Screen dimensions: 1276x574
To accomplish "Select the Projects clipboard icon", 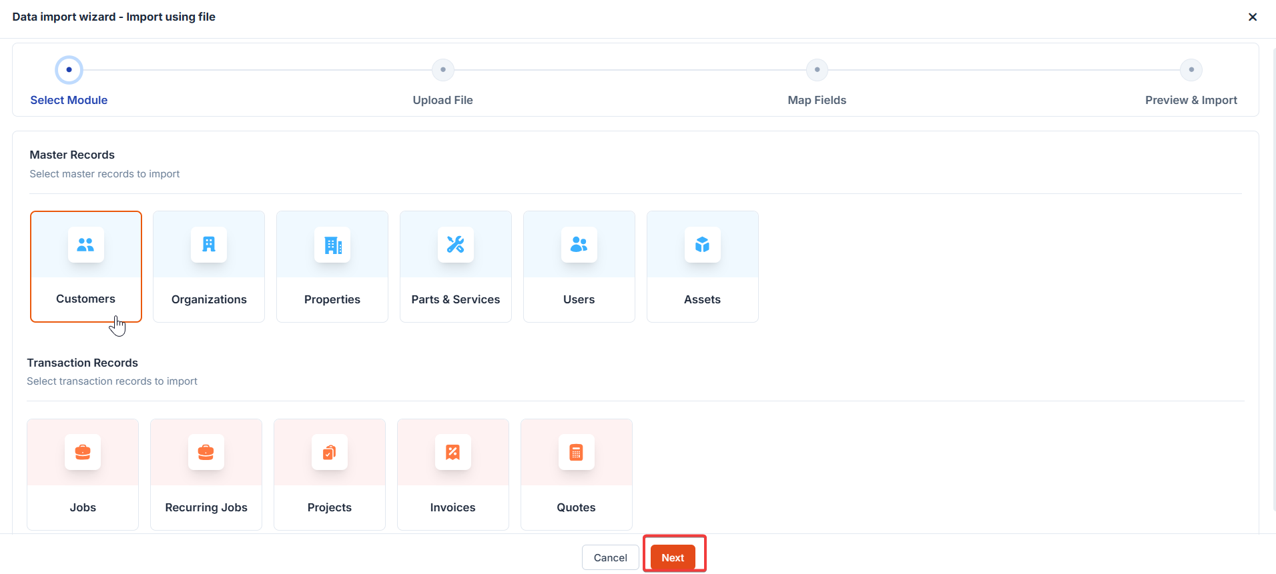I will tap(330, 453).
